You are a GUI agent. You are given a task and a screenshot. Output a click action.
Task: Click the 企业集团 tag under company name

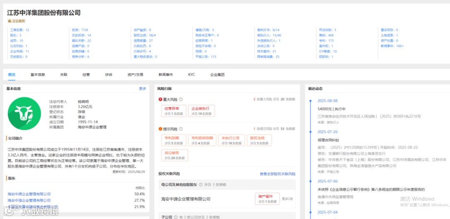(x=17, y=21)
